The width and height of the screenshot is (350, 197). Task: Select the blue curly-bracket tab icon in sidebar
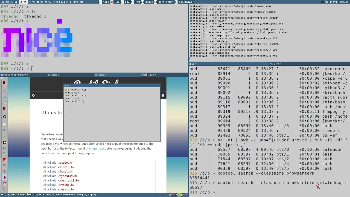[x=5, y=148]
